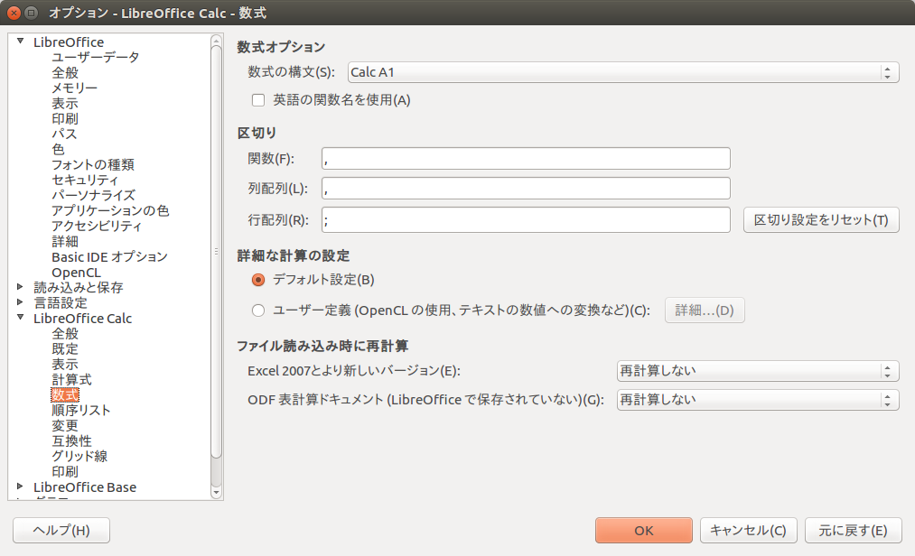Click the tree vertical scrollbar thumb
This screenshot has height=556, width=915.
tap(216, 252)
